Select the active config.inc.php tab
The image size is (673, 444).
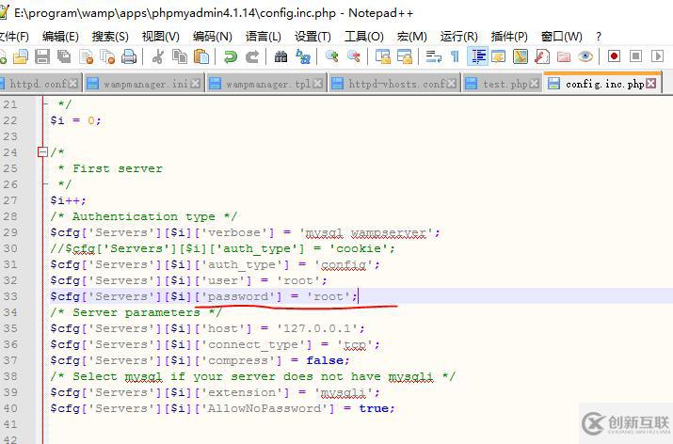tap(603, 84)
